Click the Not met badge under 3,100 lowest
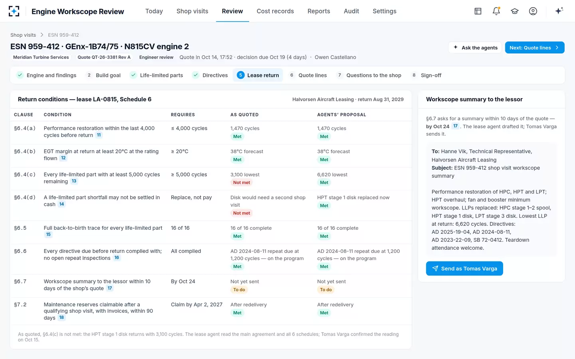This screenshot has width=575, height=359. (242, 183)
